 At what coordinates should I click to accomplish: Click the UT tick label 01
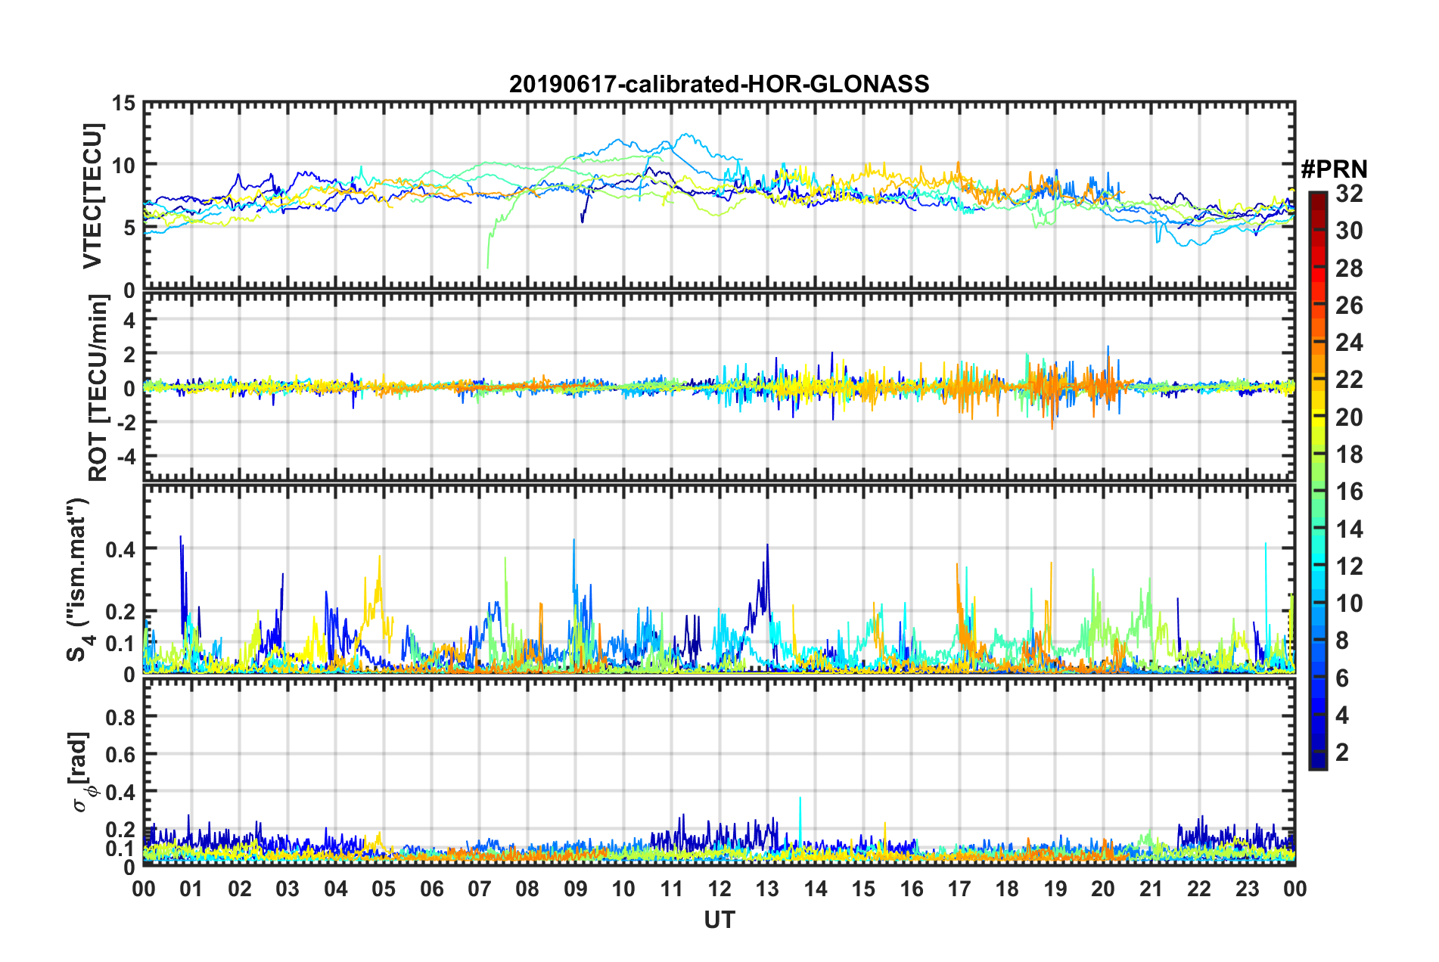(x=191, y=889)
